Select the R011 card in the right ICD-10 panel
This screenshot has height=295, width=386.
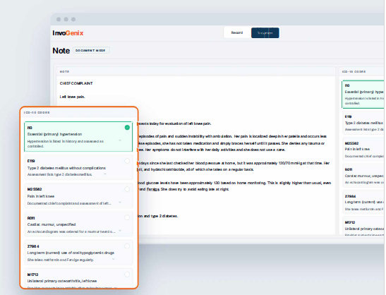(x=363, y=176)
